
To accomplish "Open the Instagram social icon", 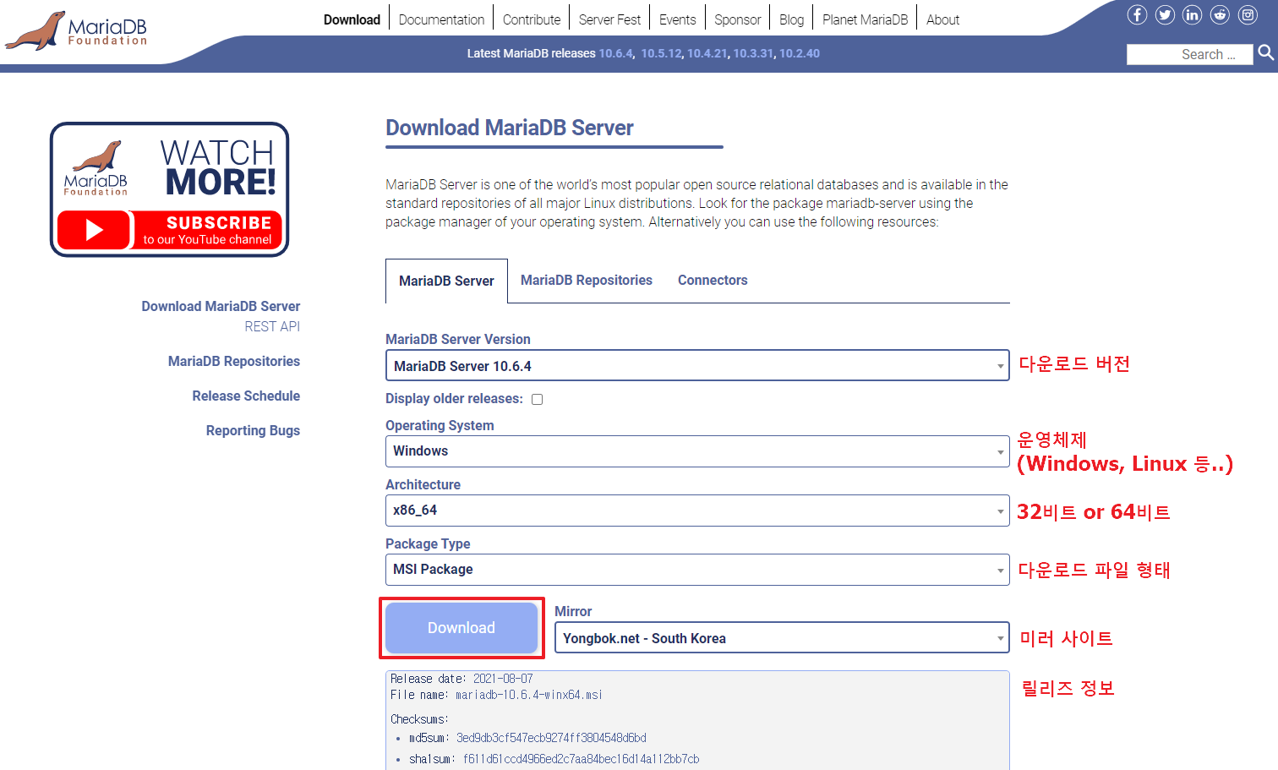I will coord(1248,14).
